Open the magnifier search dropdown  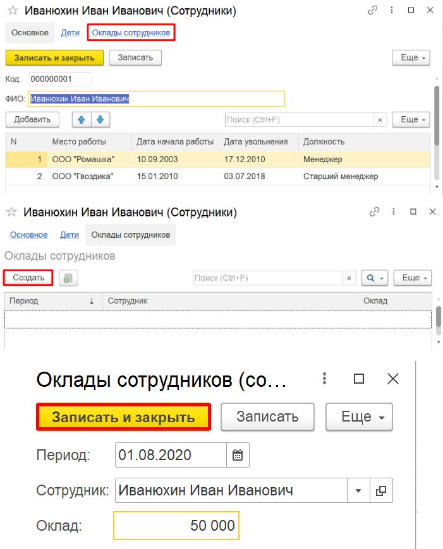(x=375, y=278)
